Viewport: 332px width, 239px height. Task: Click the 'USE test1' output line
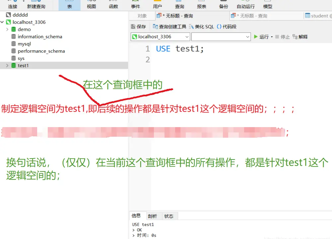click(x=143, y=224)
